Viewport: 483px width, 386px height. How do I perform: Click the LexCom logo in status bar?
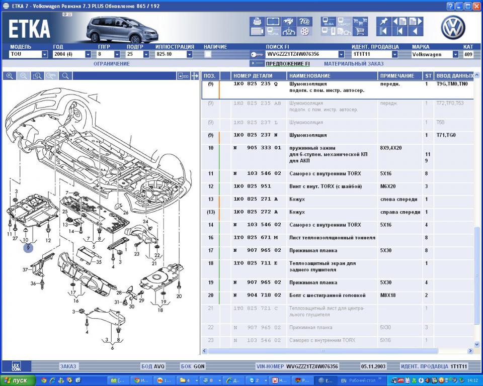16,366
